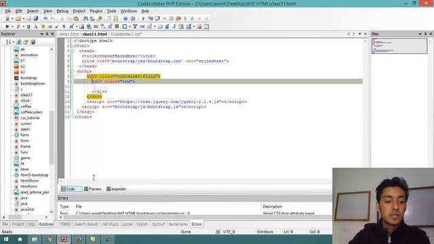Open dropdown arrow beside New file icon
The image size is (434, 244).
coord(12,18)
